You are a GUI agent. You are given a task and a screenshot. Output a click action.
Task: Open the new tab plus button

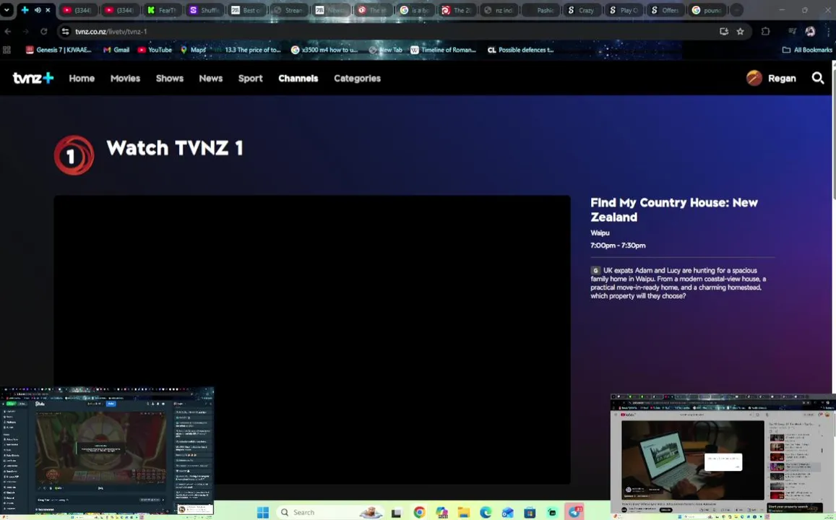(736, 10)
